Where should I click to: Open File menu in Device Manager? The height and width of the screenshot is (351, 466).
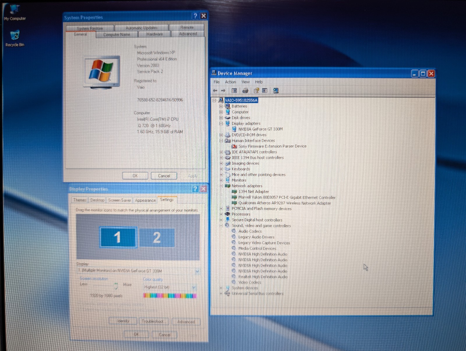coord(217,82)
